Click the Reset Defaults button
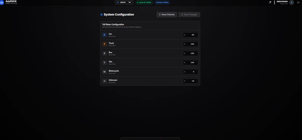The image size is (302, 140). (x=167, y=14)
